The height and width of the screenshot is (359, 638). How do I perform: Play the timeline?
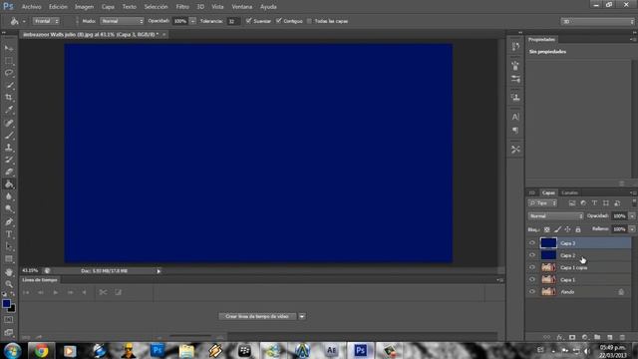pos(56,292)
